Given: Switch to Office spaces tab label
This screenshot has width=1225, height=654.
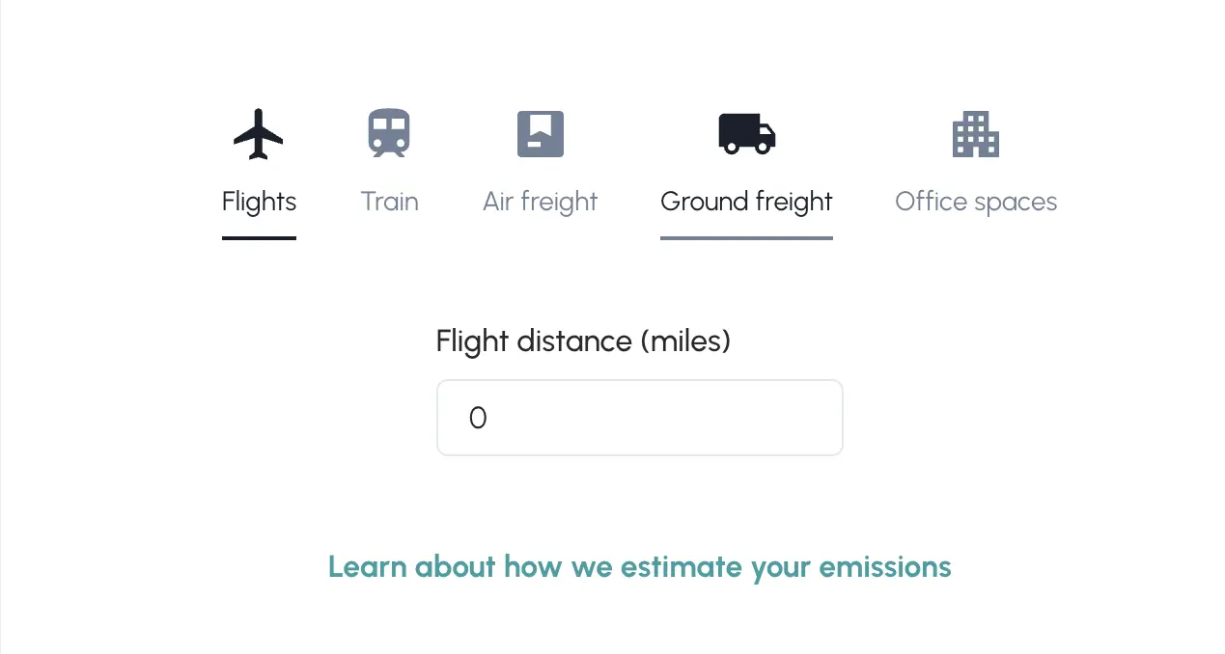Looking at the screenshot, I should (976, 202).
